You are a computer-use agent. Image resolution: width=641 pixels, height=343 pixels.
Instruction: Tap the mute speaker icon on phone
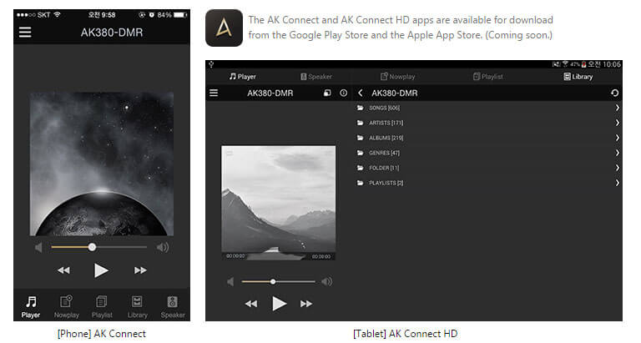(38, 247)
